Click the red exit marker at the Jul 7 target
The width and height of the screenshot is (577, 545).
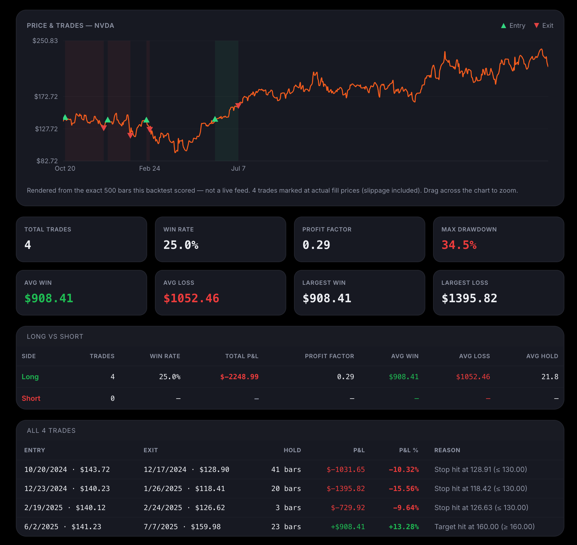[238, 105]
